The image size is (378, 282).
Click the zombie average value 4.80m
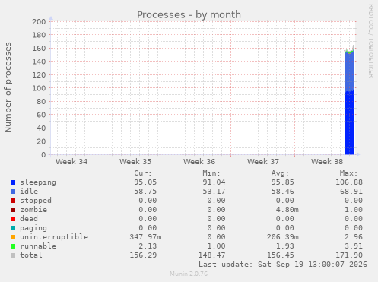coord(287,210)
